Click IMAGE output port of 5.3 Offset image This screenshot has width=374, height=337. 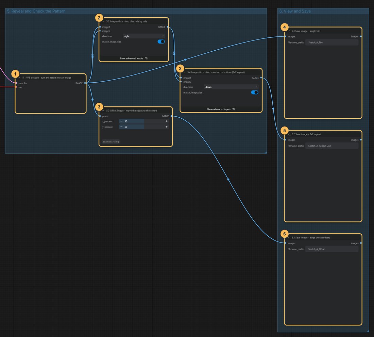coord(171,116)
